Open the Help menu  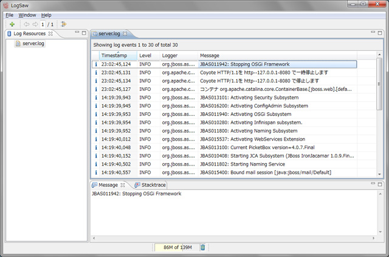[46, 15]
